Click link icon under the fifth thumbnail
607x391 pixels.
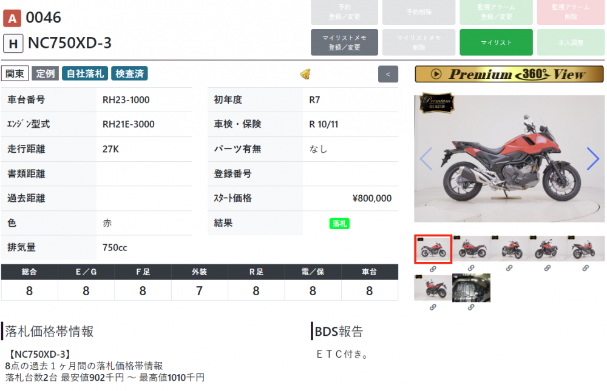click(586, 268)
